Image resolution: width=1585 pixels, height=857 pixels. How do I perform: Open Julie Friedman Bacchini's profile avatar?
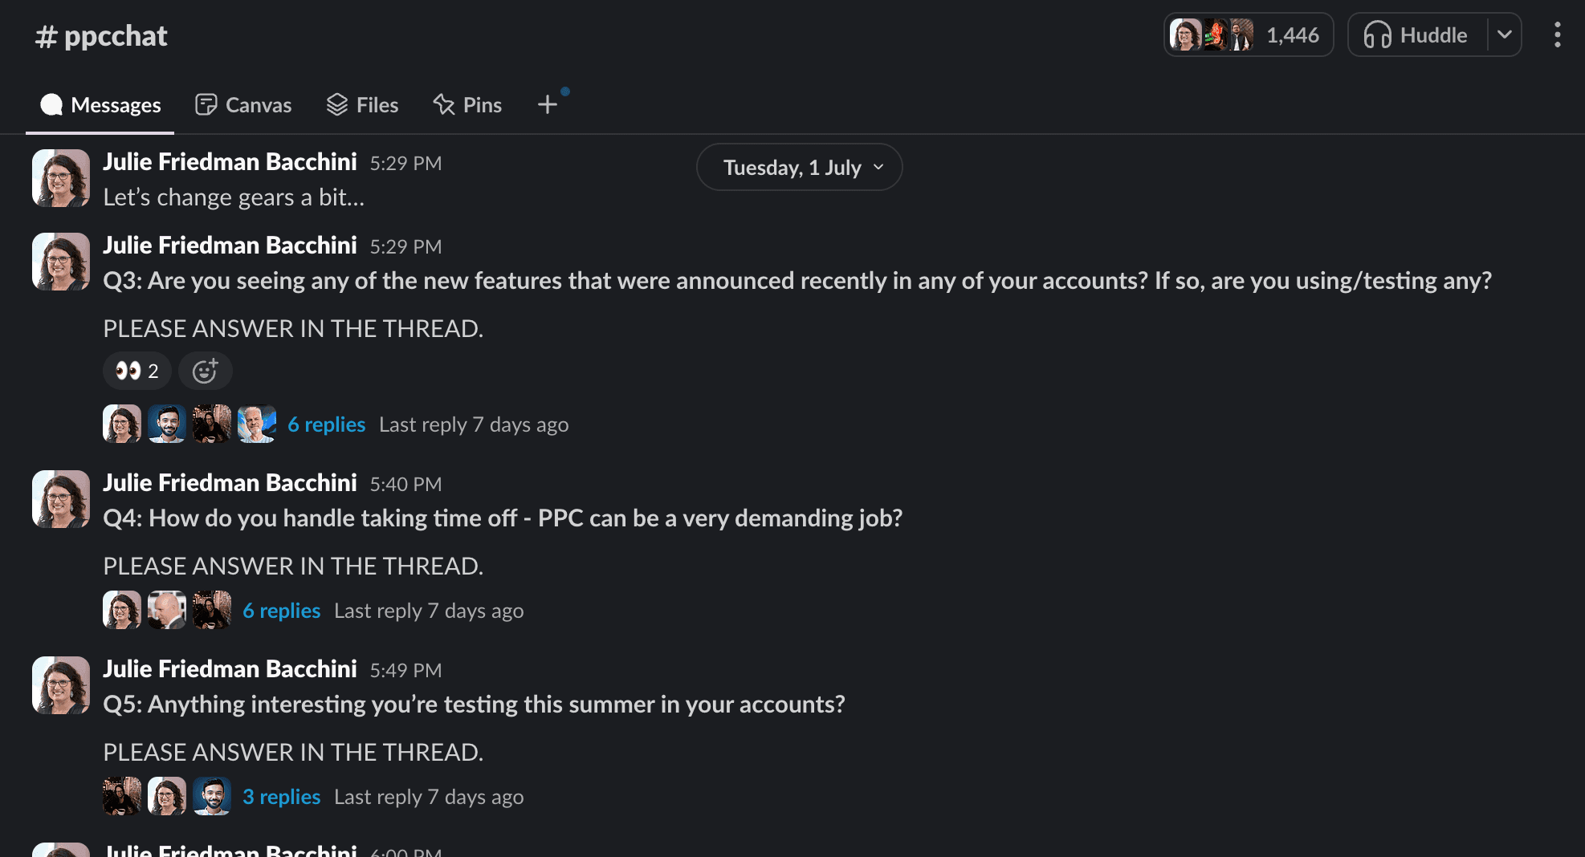tap(59, 261)
